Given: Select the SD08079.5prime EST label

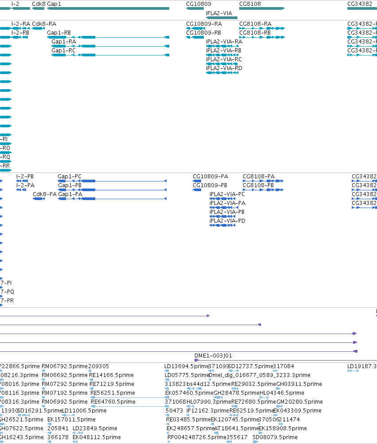Looking at the screenshot, I should [275, 437].
